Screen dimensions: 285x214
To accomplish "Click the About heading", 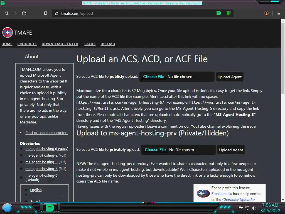I will pyautogui.click(x=32, y=57).
